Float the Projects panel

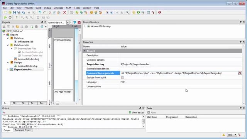click(x=42, y=22)
